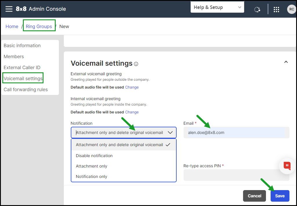Image resolution: width=297 pixels, height=206 pixels.
Task: Click the loading spinner icon in header
Action: click(257, 10)
